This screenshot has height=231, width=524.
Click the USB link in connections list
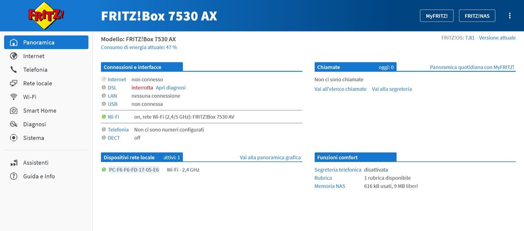[113, 104]
